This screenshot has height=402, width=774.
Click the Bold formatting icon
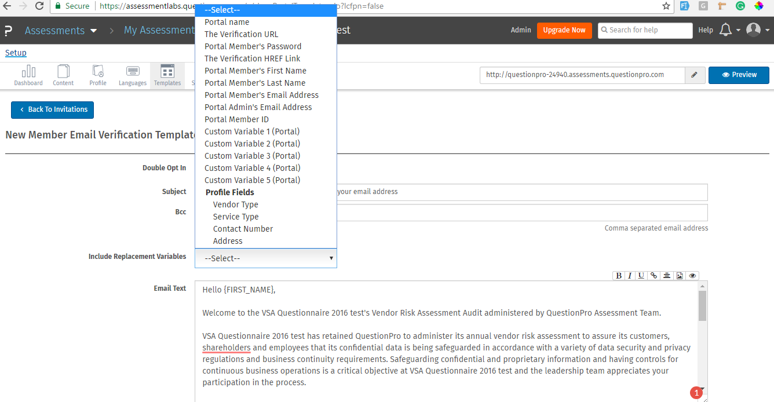619,276
